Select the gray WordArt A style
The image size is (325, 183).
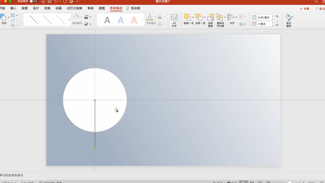tap(107, 20)
